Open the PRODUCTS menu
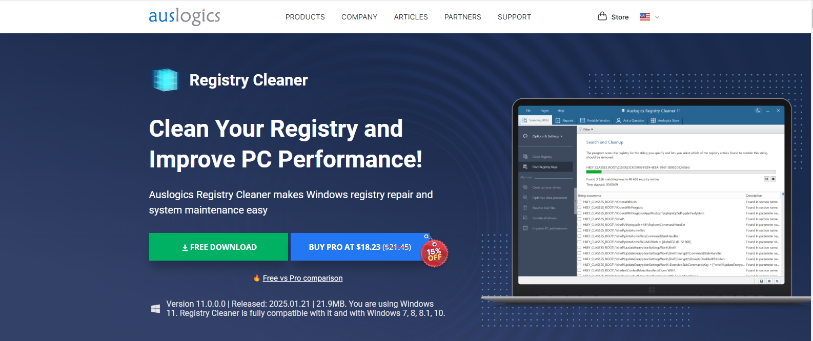Image resolution: width=813 pixels, height=341 pixels. [x=305, y=17]
